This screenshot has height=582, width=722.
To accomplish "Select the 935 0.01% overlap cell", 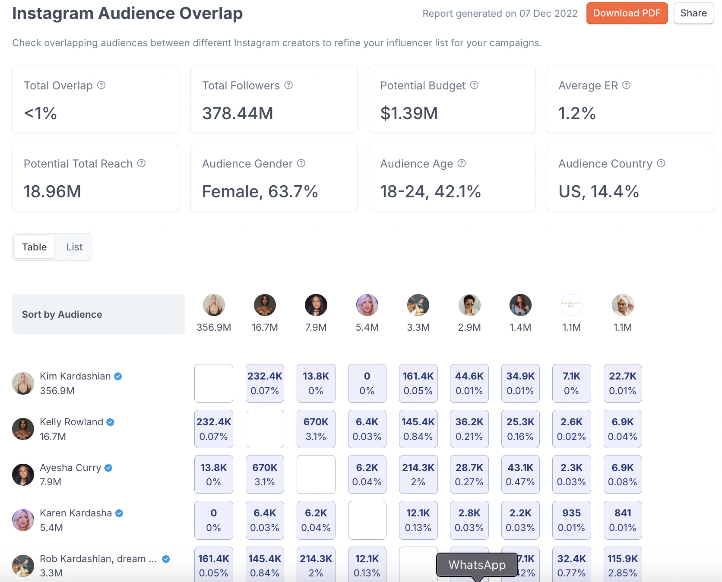I will click(x=572, y=520).
